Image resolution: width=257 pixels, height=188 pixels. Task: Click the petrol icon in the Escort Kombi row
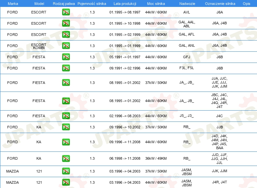[66, 46]
